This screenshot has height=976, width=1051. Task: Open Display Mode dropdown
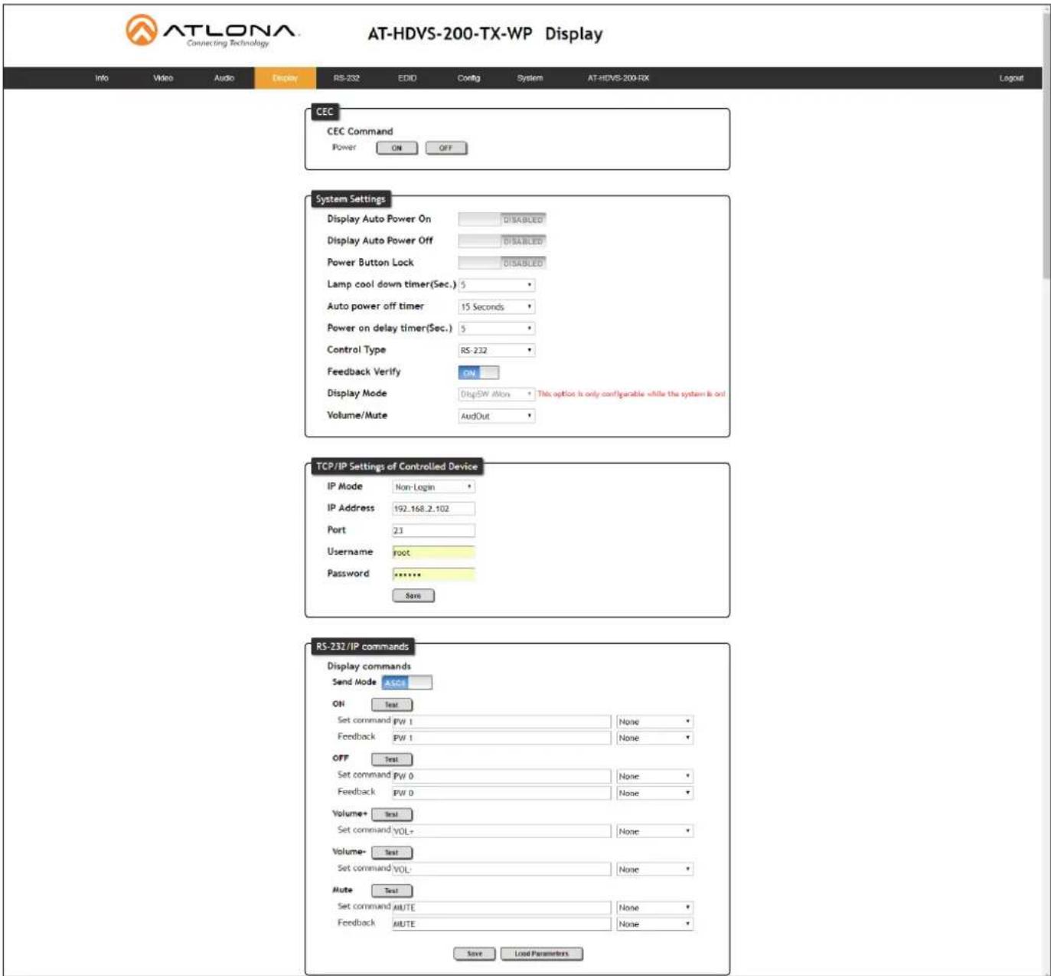click(496, 394)
